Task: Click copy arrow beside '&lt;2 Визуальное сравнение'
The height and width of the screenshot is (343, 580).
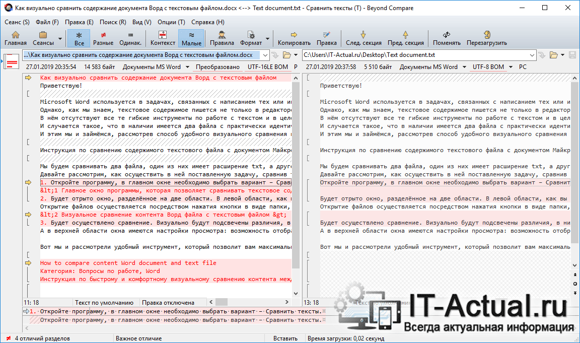Action: [x=28, y=215]
